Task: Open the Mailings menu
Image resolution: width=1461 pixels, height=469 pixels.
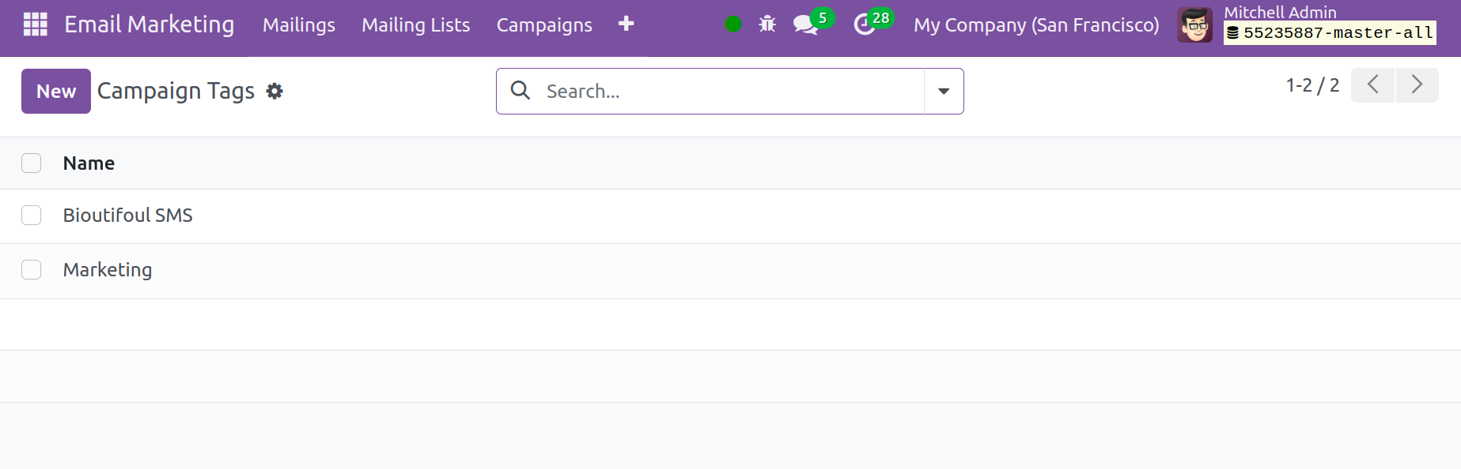Action: point(299,25)
